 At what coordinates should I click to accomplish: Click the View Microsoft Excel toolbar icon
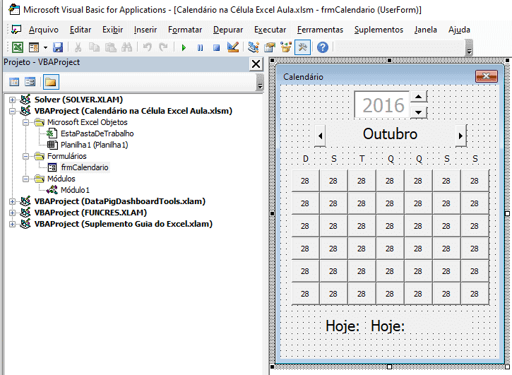(18, 47)
